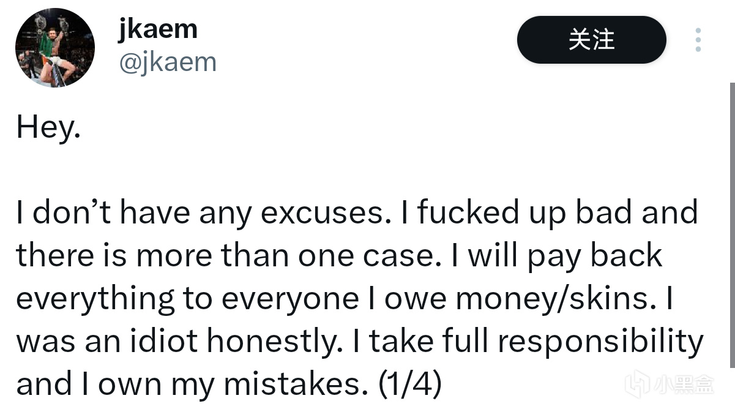Click "I will pay back" text

[x=556, y=256]
